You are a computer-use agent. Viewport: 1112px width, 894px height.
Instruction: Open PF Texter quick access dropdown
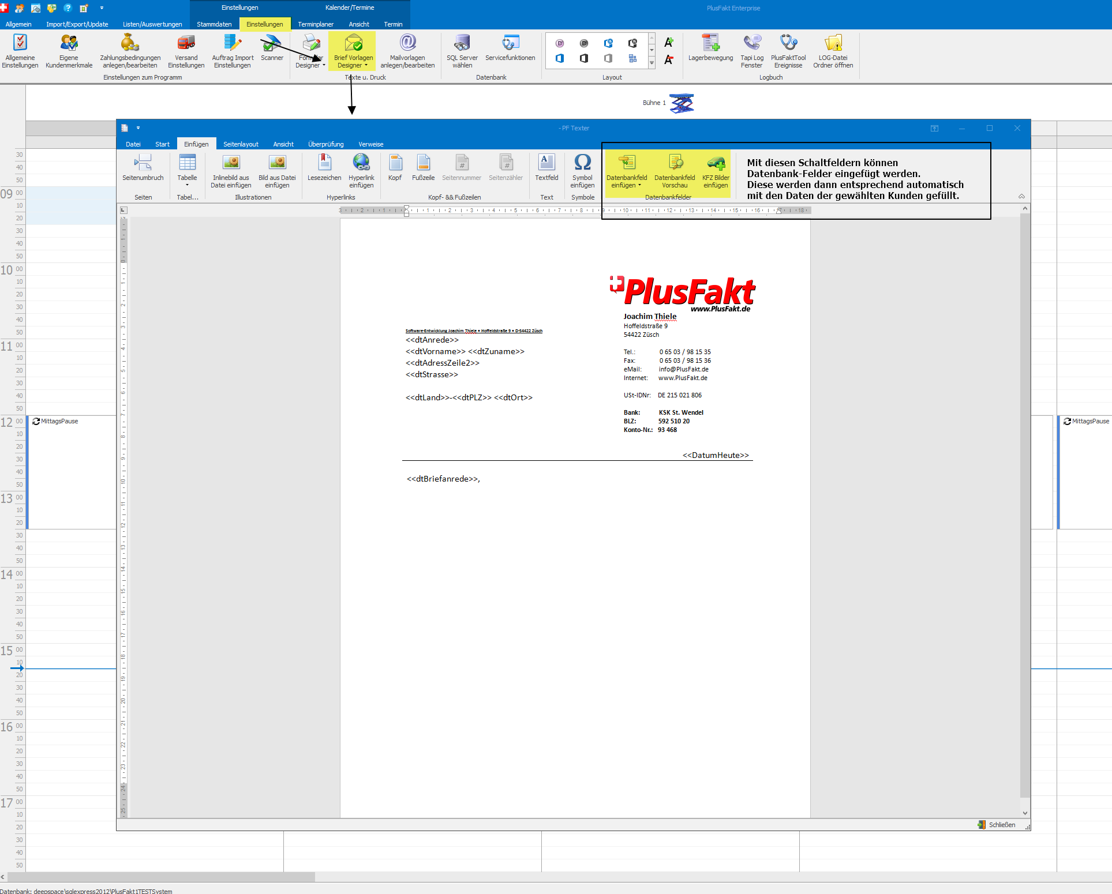(138, 128)
